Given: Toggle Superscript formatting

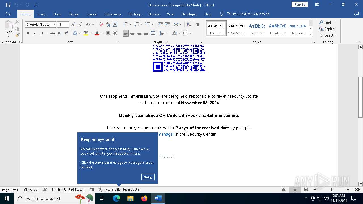Looking at the screenshot, I should click(x=66, y=33).
